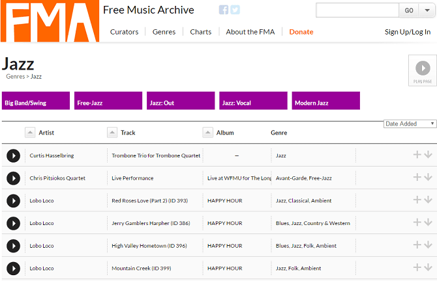Click Jazz, Folk, Ambient genre text

299,268
